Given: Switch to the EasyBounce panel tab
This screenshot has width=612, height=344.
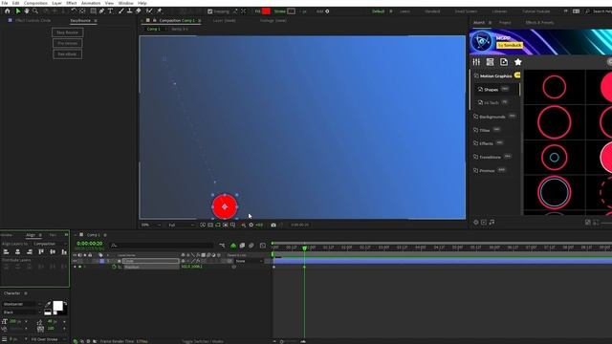Looking at the screenshot, I should (x=80, y=20).
